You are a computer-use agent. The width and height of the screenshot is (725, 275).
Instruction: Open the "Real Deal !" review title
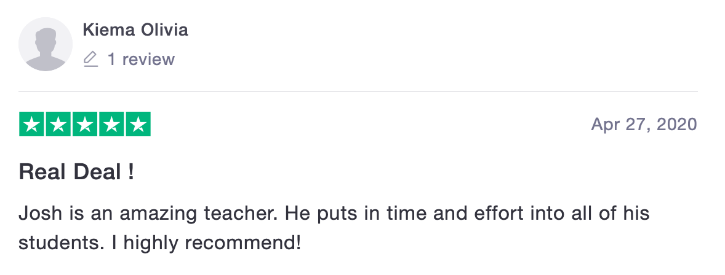click(x=76, y=172)
